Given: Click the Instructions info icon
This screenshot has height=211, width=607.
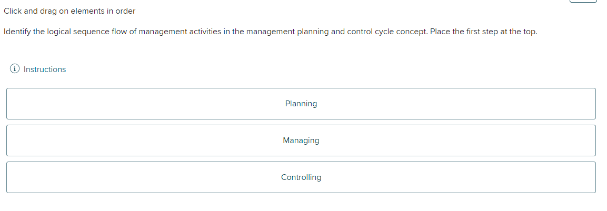Looking at the screenshot, I should point(15,69).
